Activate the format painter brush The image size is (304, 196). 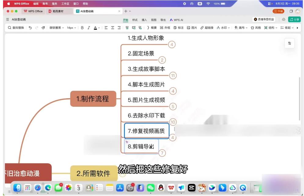(x=43, y=28)
